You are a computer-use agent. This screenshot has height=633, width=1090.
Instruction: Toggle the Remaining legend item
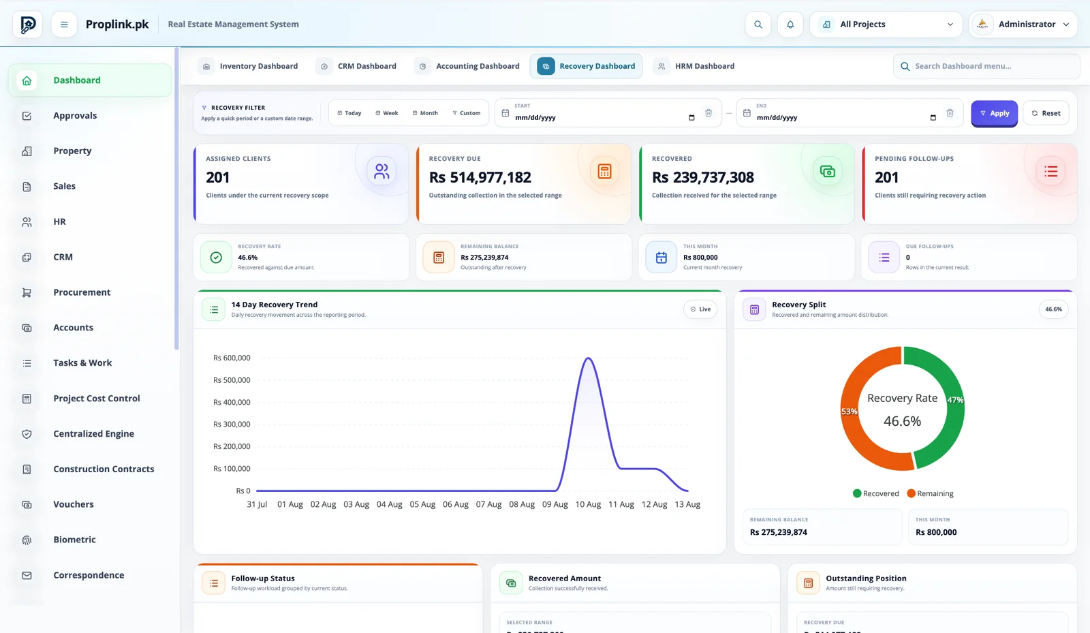pos(930,494)
